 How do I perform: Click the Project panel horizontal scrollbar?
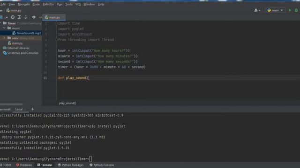pos(11,105)
